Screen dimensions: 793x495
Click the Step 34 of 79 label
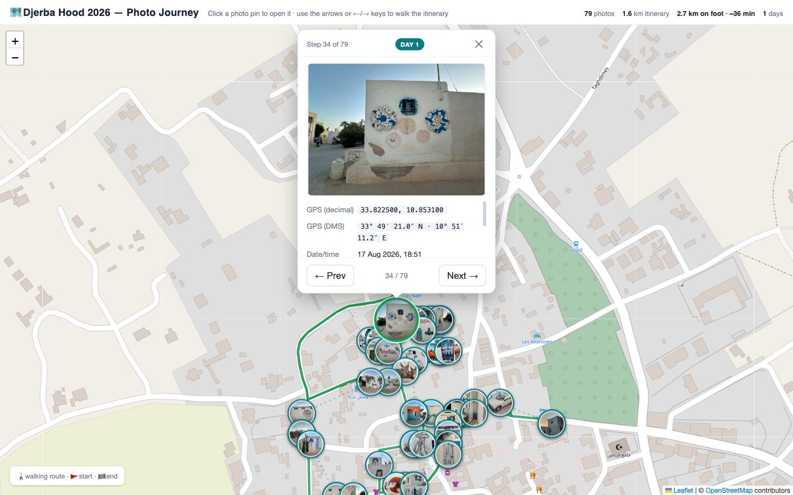pos(327,45)
